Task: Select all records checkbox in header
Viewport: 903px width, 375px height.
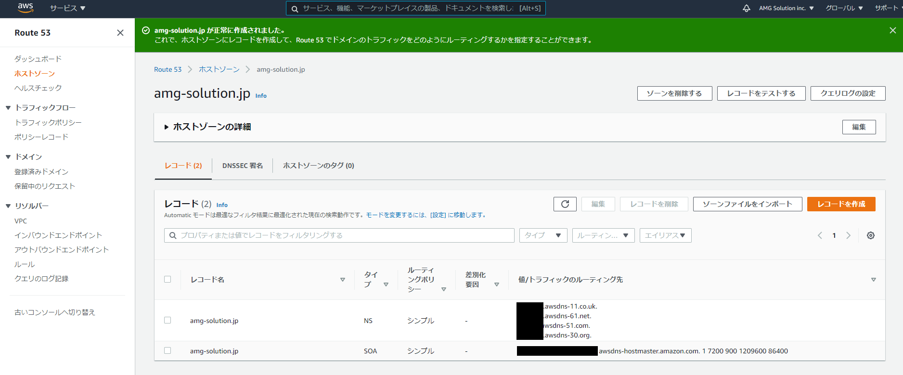Action: (168, 279)
